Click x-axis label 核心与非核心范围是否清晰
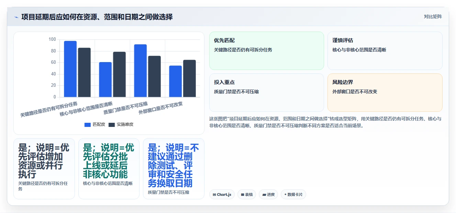456x213 pixels. click(x=86, y=109)
